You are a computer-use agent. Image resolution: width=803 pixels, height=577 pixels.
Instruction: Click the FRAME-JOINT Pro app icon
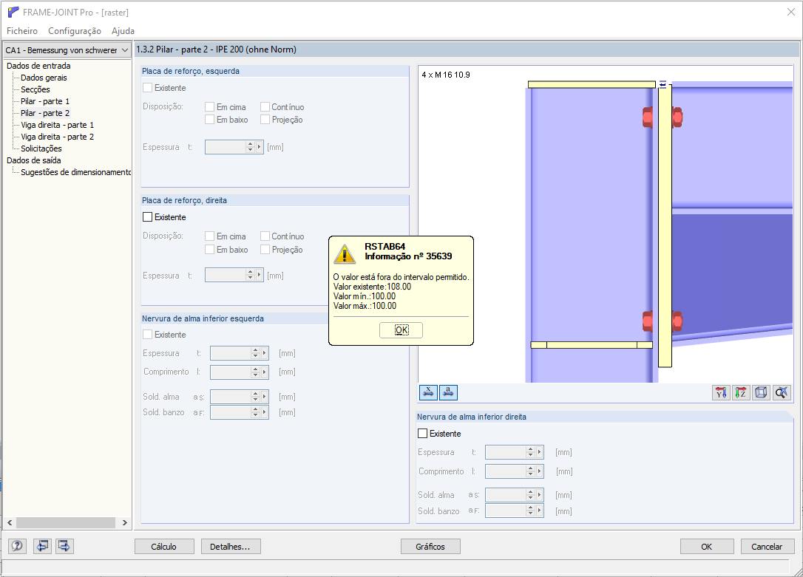[13, 12]
